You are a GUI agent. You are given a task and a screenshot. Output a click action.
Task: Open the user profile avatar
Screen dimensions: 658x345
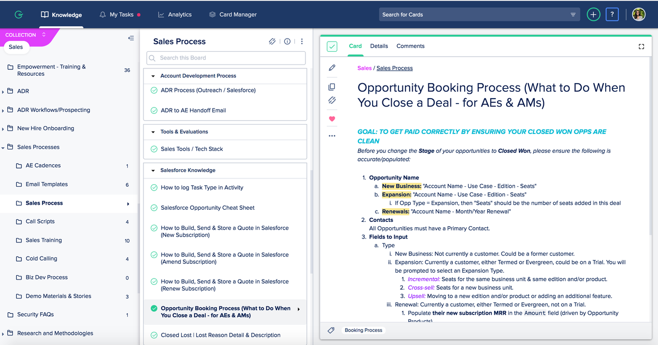point(638,15)
